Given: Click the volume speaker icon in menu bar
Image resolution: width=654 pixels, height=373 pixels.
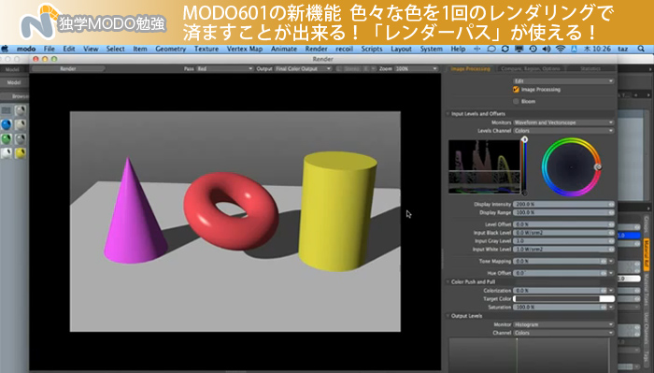Looking at the screenshot, I should pos(547,49).
